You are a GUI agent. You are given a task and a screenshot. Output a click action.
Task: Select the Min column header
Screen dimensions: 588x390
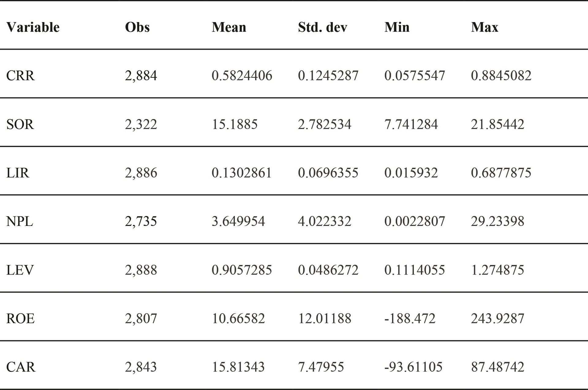pyautogui.click(x=397, y=27)
